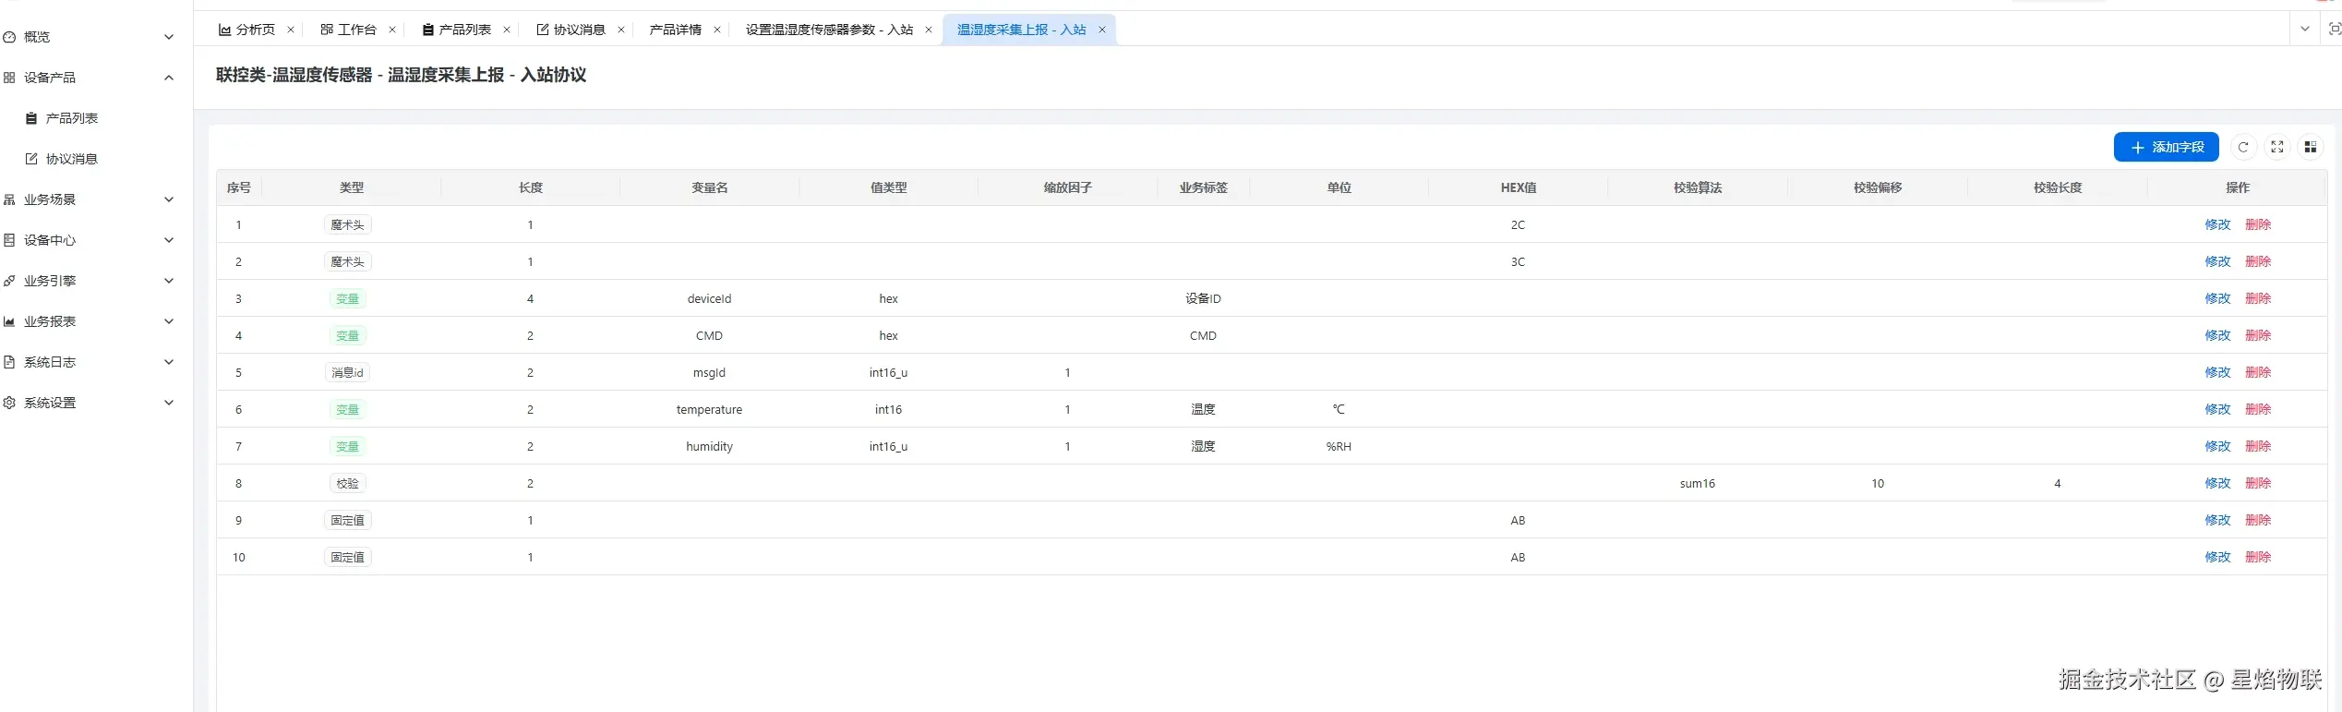The width and height of the screenshot is (2342, 712).
Task: Click 删除 for row 10
Action: pyautogui.click(x=2258, y=557)
